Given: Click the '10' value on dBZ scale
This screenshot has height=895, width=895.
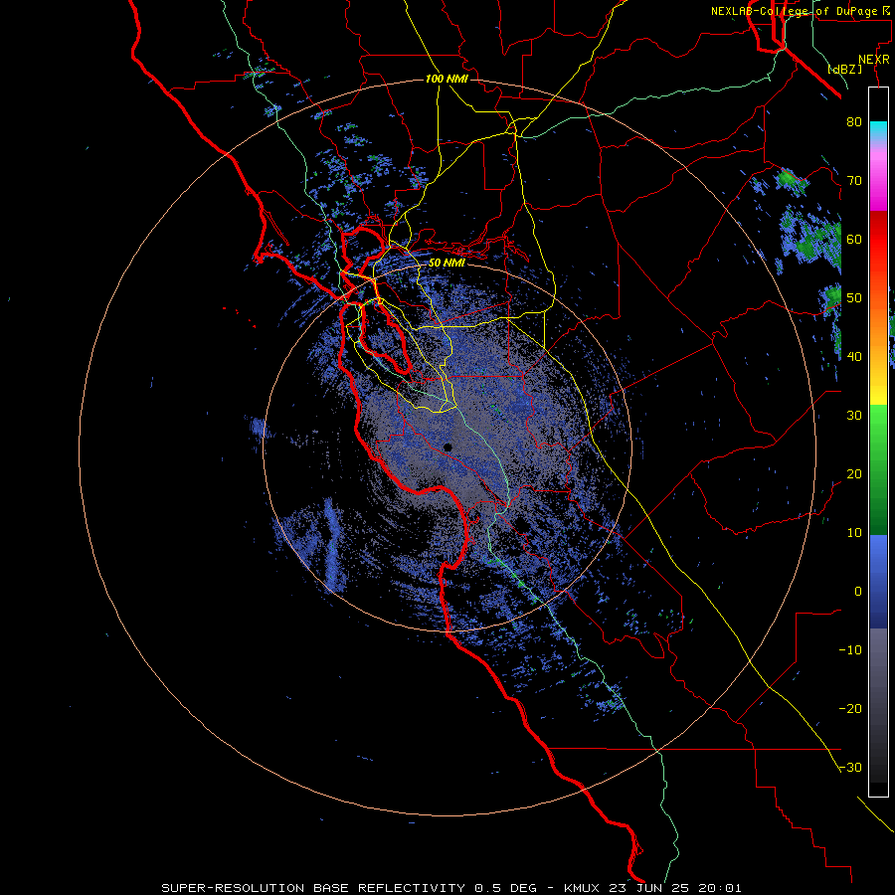Looking at the screenshot, I should coord(854,533).
